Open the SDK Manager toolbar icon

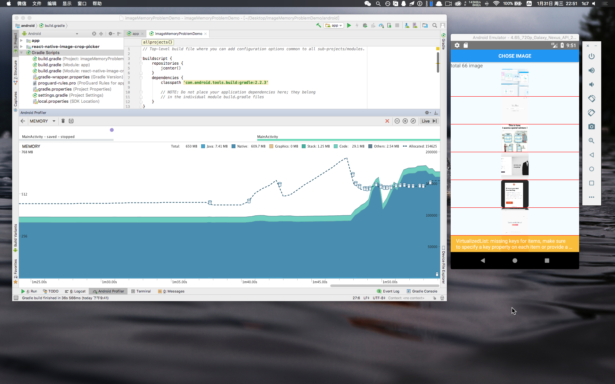tap(415, 25)
